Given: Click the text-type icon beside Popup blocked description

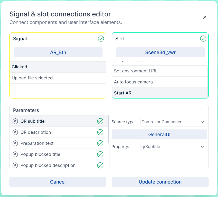Looking at the screenshot, I should (15, 166).
